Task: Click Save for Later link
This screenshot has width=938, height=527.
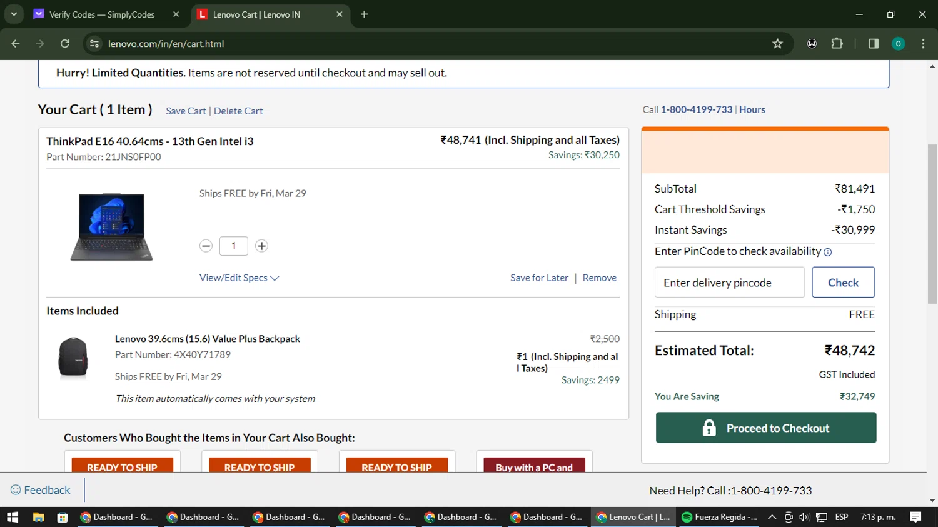Action: point(539,278)
